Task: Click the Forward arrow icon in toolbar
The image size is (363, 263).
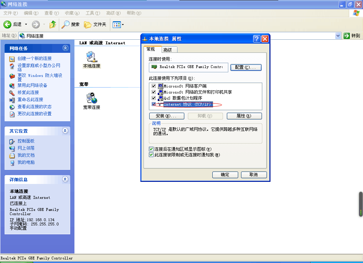Action: (36, 24)
